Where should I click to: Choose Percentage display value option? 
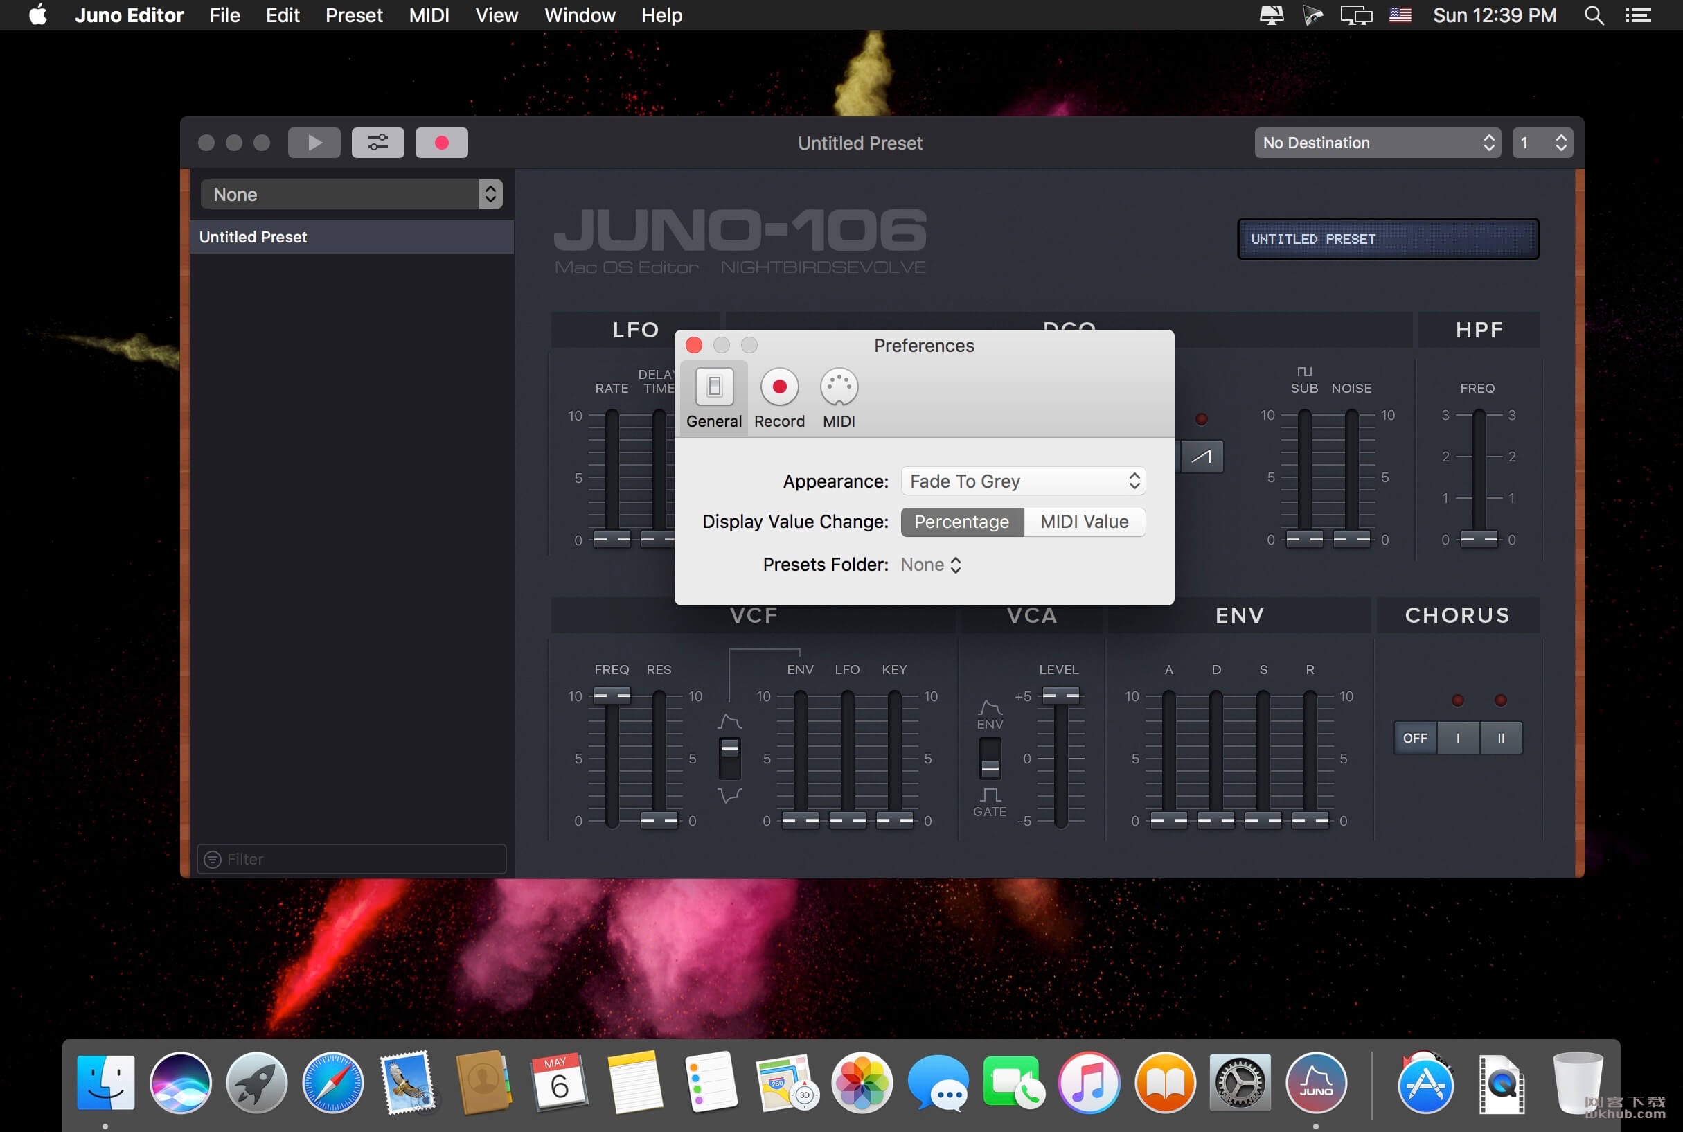click(961, 521)
